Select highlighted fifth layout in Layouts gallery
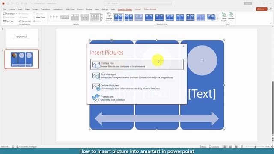The width and height of the screenshot is (274, 154). pyautogui.click(x=95, y=17)
